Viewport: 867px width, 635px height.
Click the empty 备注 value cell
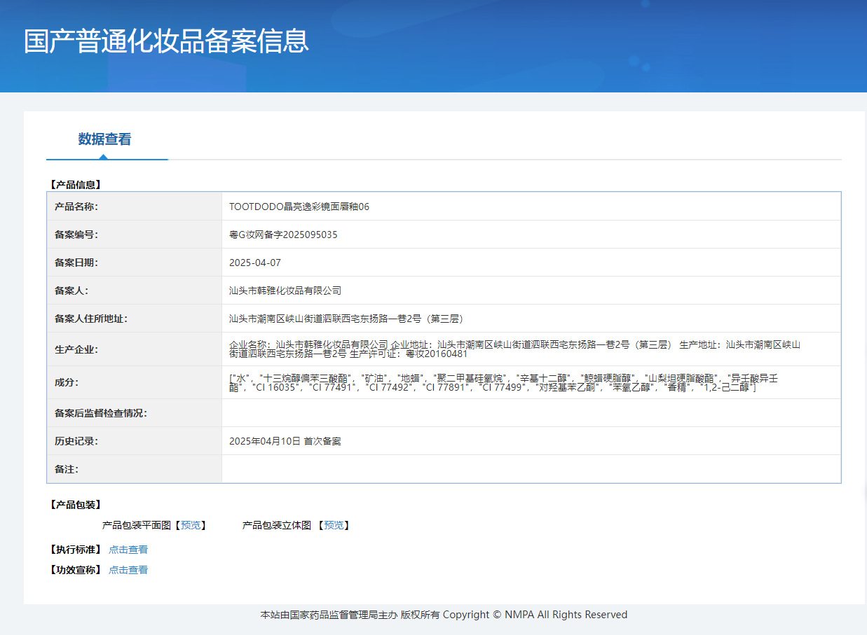[531, 469]
